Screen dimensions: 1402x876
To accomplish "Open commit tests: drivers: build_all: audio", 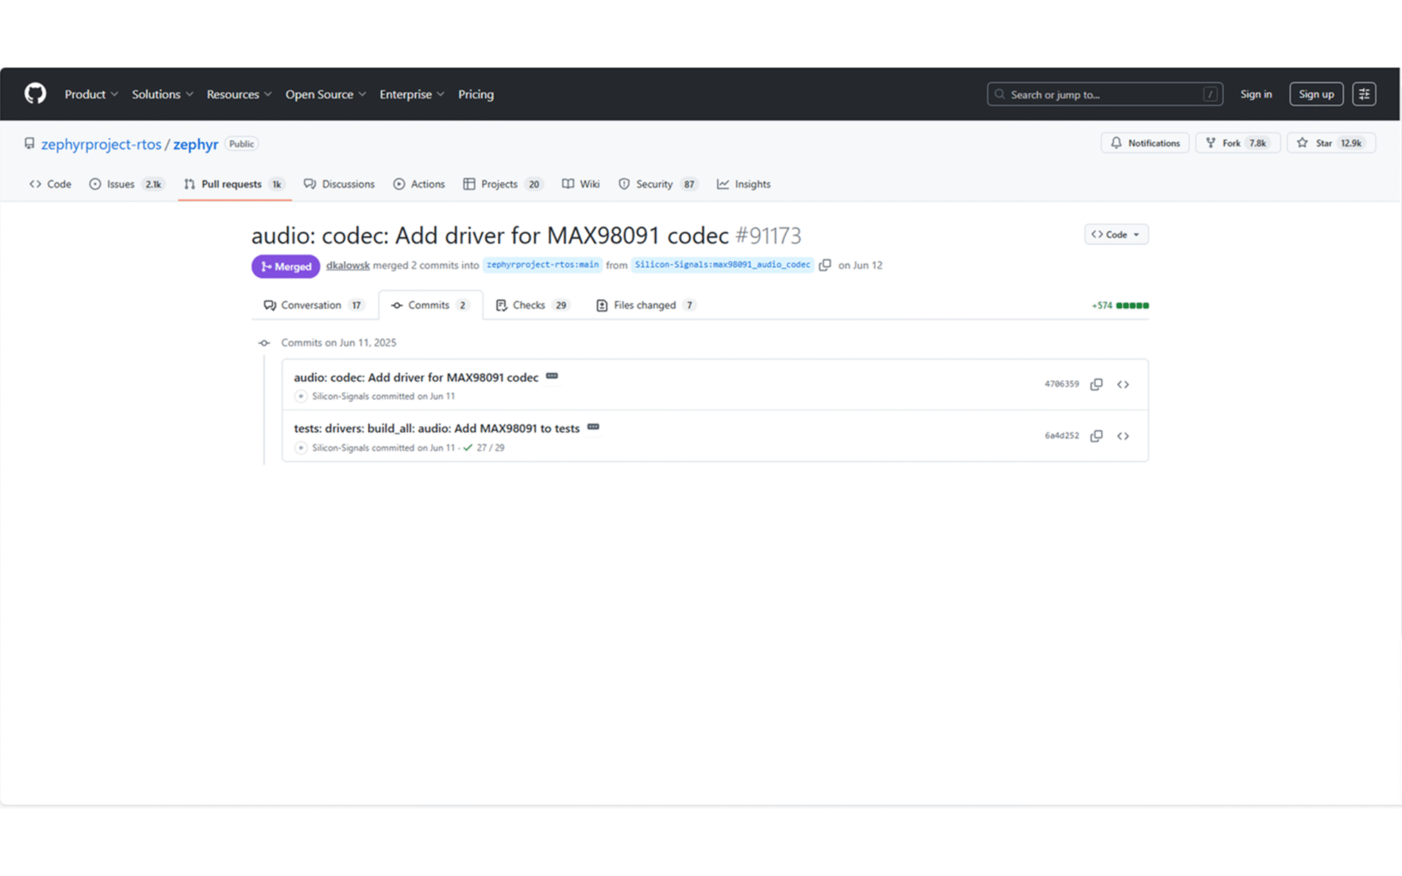I will tap(437, 429).
